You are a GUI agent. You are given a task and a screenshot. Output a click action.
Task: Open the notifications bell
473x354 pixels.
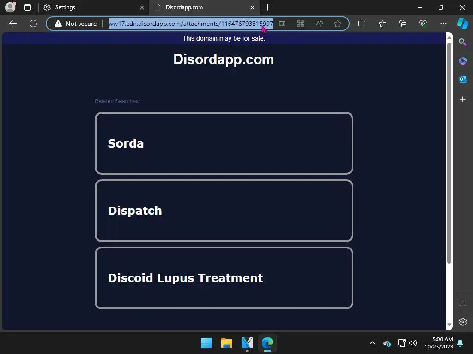click(461, 343)
